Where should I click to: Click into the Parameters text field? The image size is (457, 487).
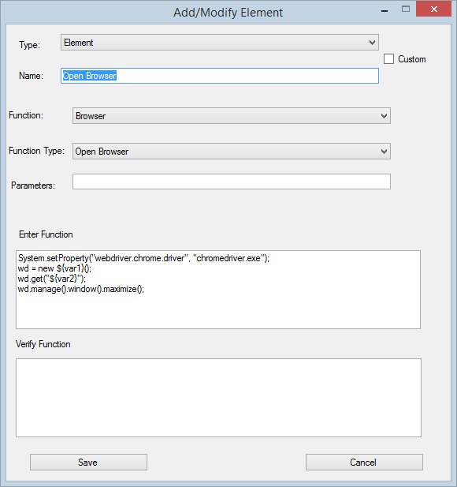click(232, 182)
